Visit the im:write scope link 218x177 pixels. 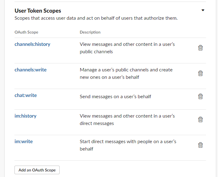click(24, 141)
